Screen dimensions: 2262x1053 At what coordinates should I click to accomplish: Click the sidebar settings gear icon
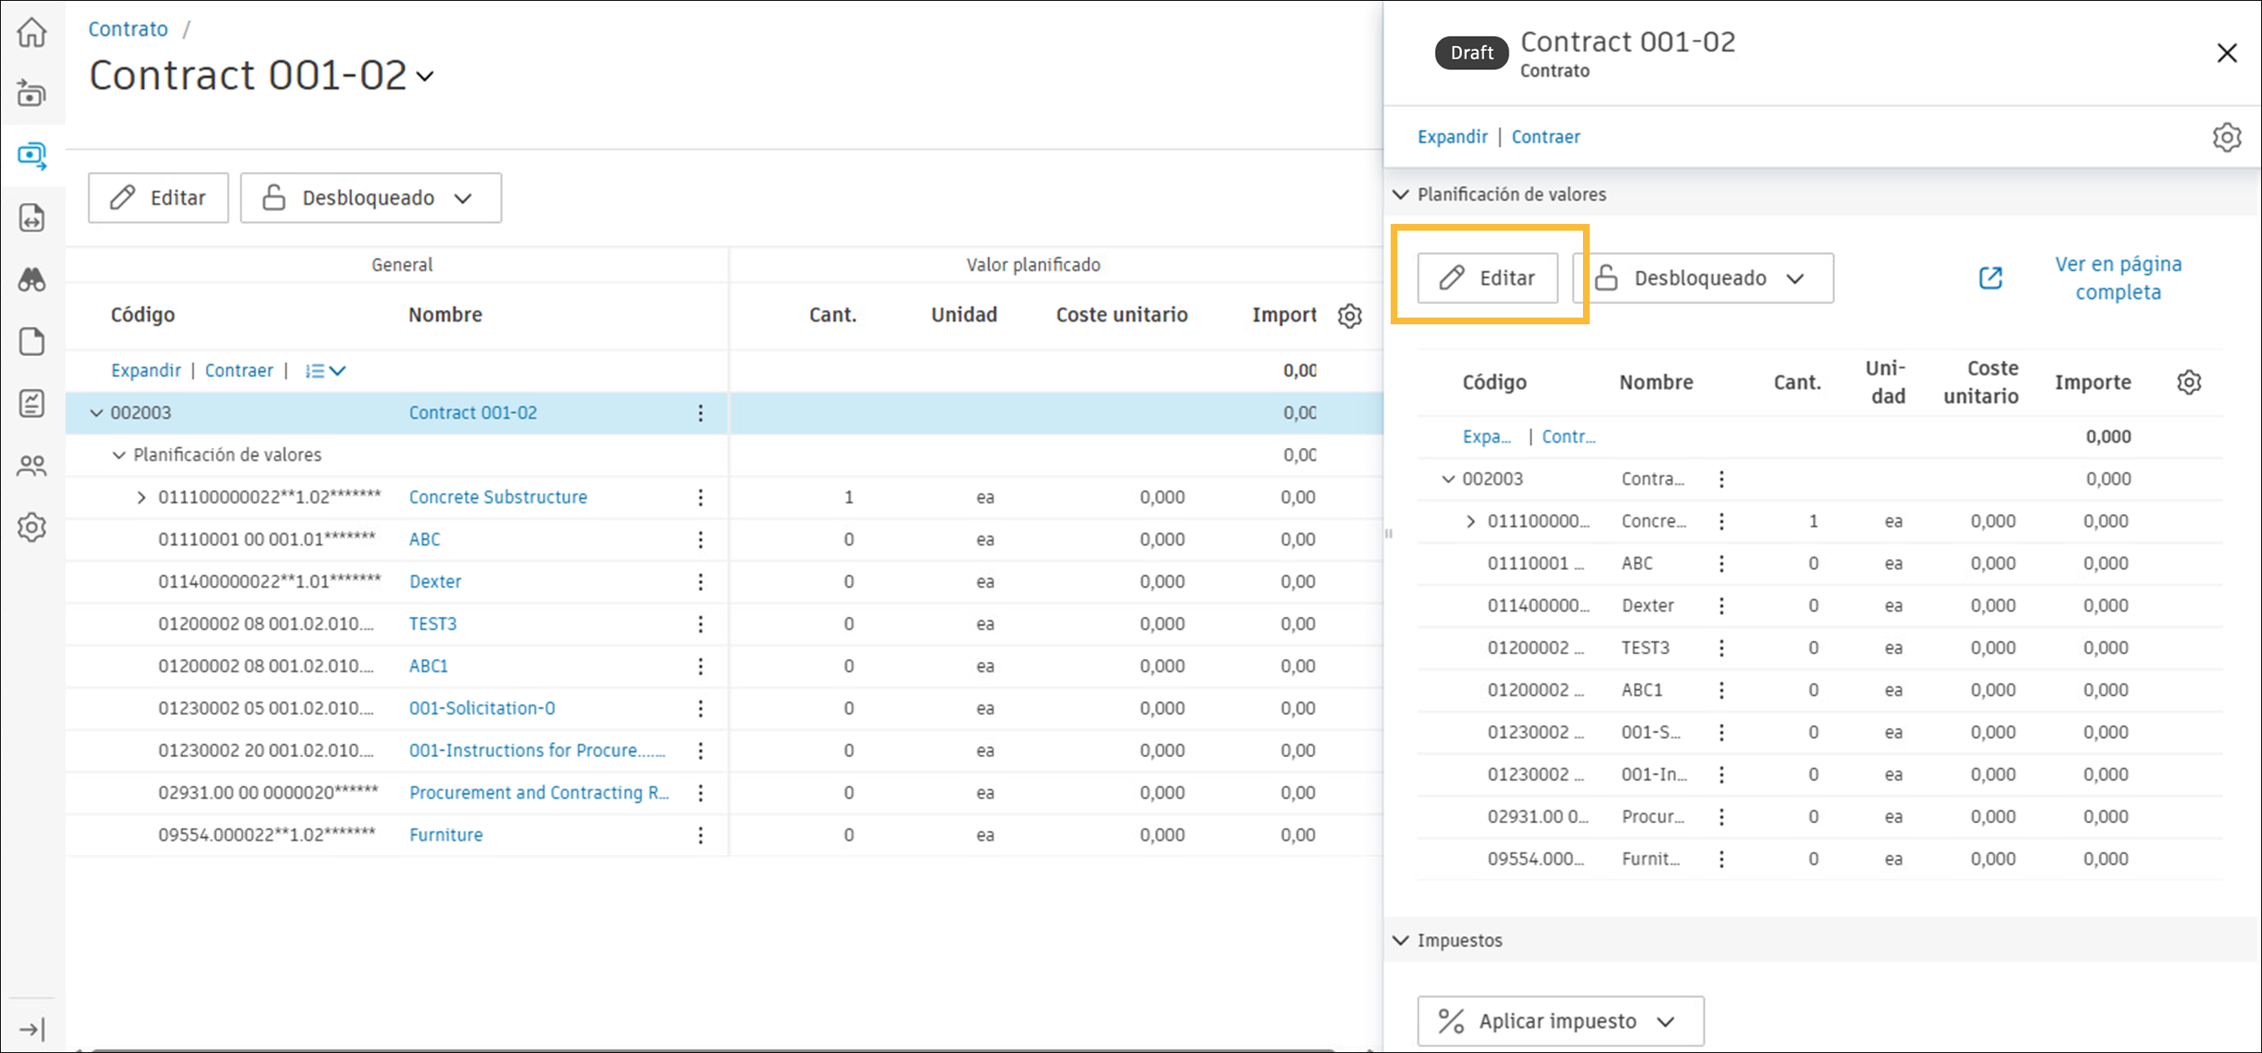coord(32,527)
